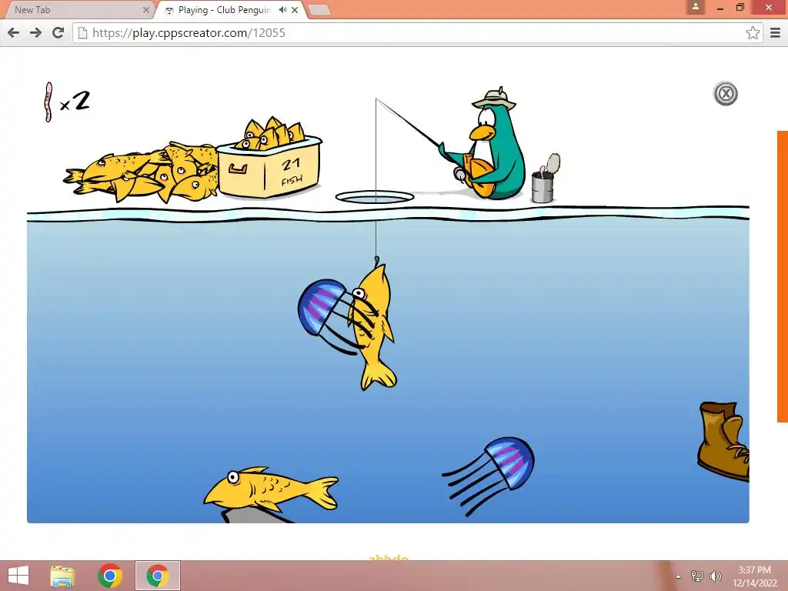The image size is (788, 591).
Task: Show hidden system tray icons
Action: [679, 576]
